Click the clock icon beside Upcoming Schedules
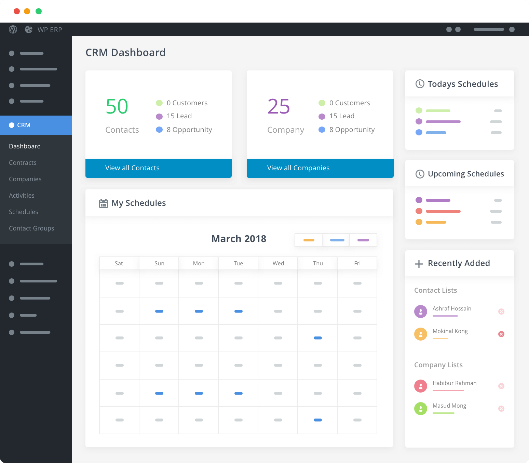Viewport: 529px width, 463px height. point(420,174)
